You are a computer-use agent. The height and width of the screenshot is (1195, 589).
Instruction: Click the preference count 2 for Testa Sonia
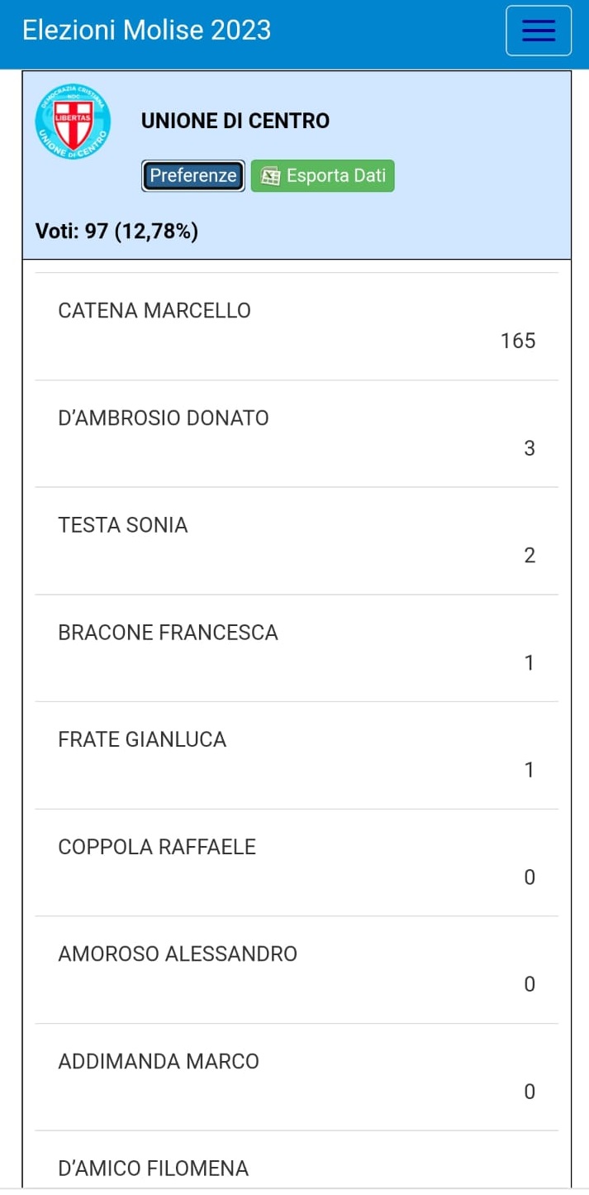(x=530, y=555)
